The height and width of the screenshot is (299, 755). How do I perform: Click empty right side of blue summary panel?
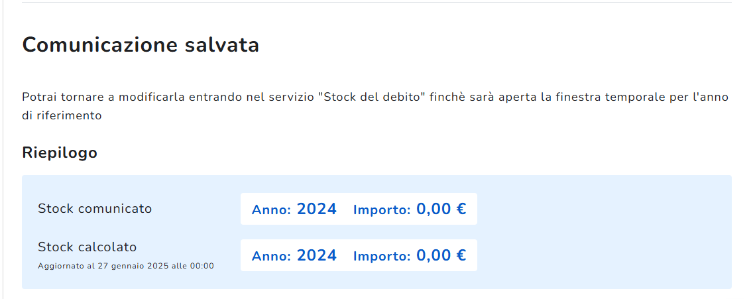pos(603,232)
